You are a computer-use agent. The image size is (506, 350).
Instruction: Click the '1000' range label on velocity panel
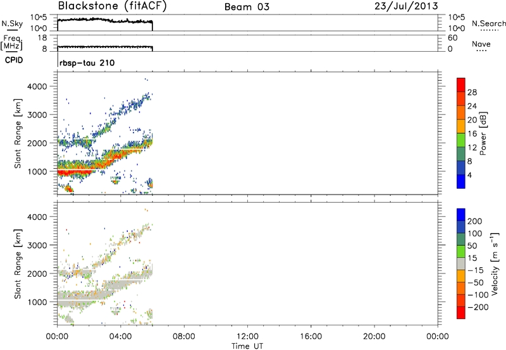click(37, 302)
